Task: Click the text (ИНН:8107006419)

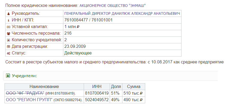Action: click(x=60, y=94)
